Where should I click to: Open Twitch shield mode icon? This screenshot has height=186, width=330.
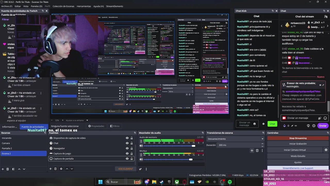tap(308, 126)
